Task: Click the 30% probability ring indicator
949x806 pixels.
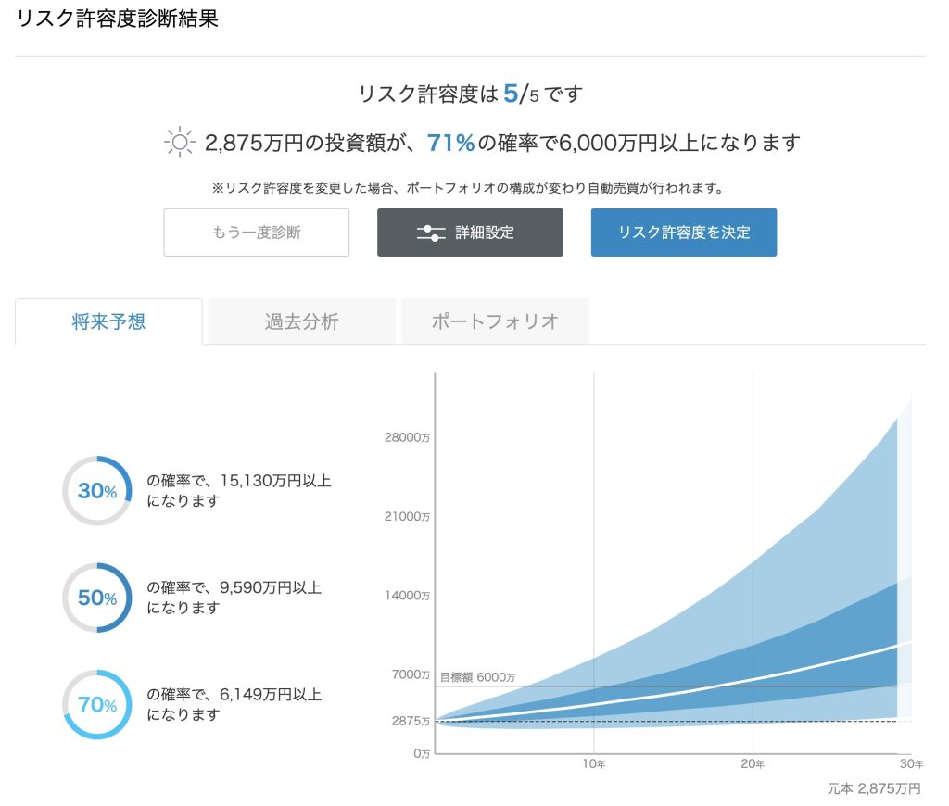Action: pyautogui.click(x=96, y=491)
